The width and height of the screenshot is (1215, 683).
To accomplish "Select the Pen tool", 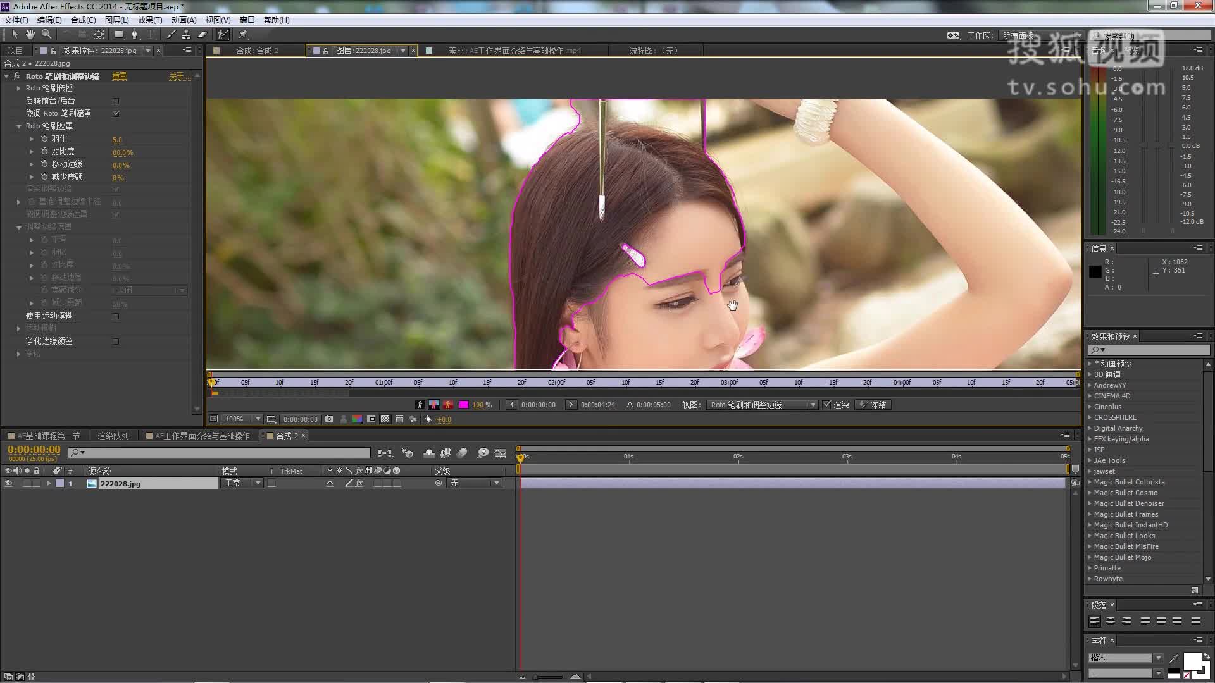I will [134, 35].
